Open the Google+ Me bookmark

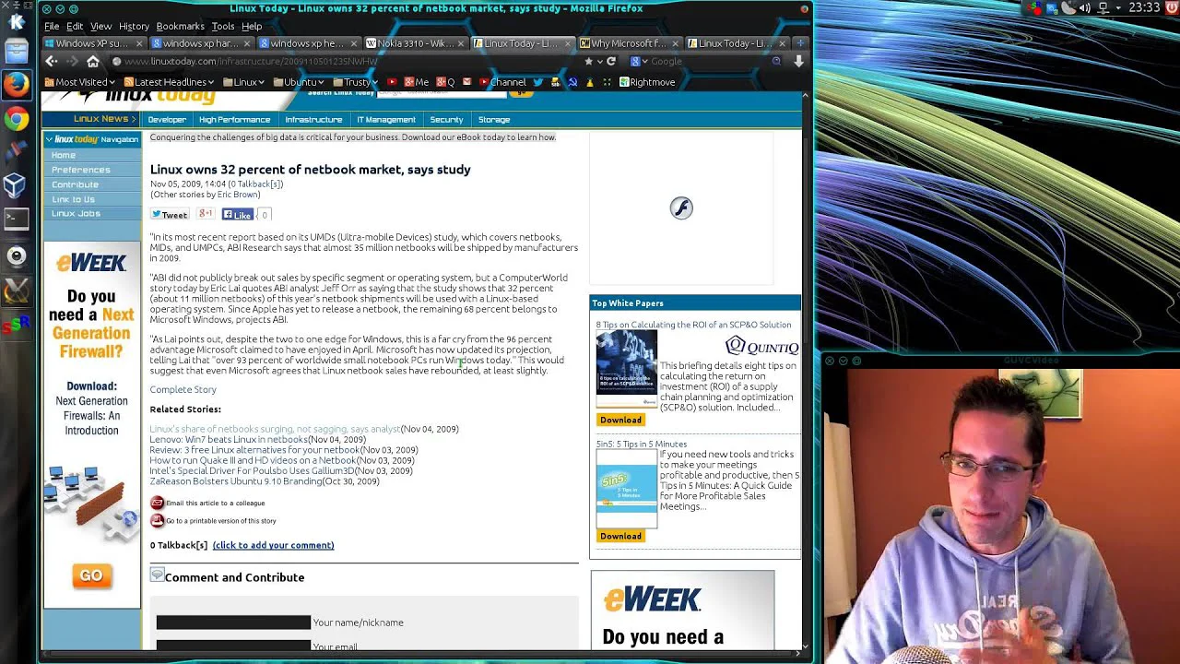click(417, 82)
